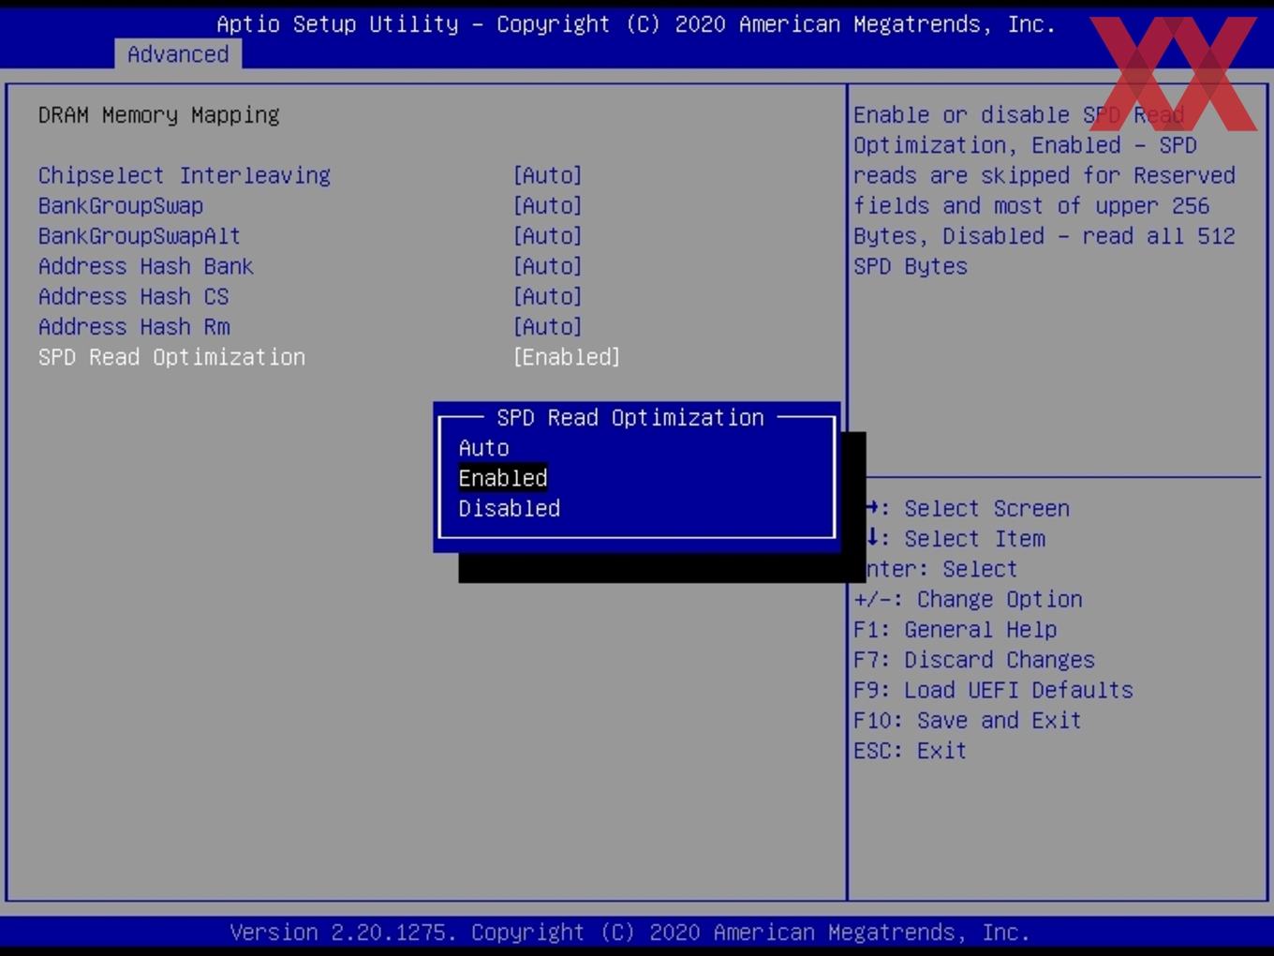Click the Change Option key hint
This screenshot has width=1274, height=956.
[x=969, y=599]
